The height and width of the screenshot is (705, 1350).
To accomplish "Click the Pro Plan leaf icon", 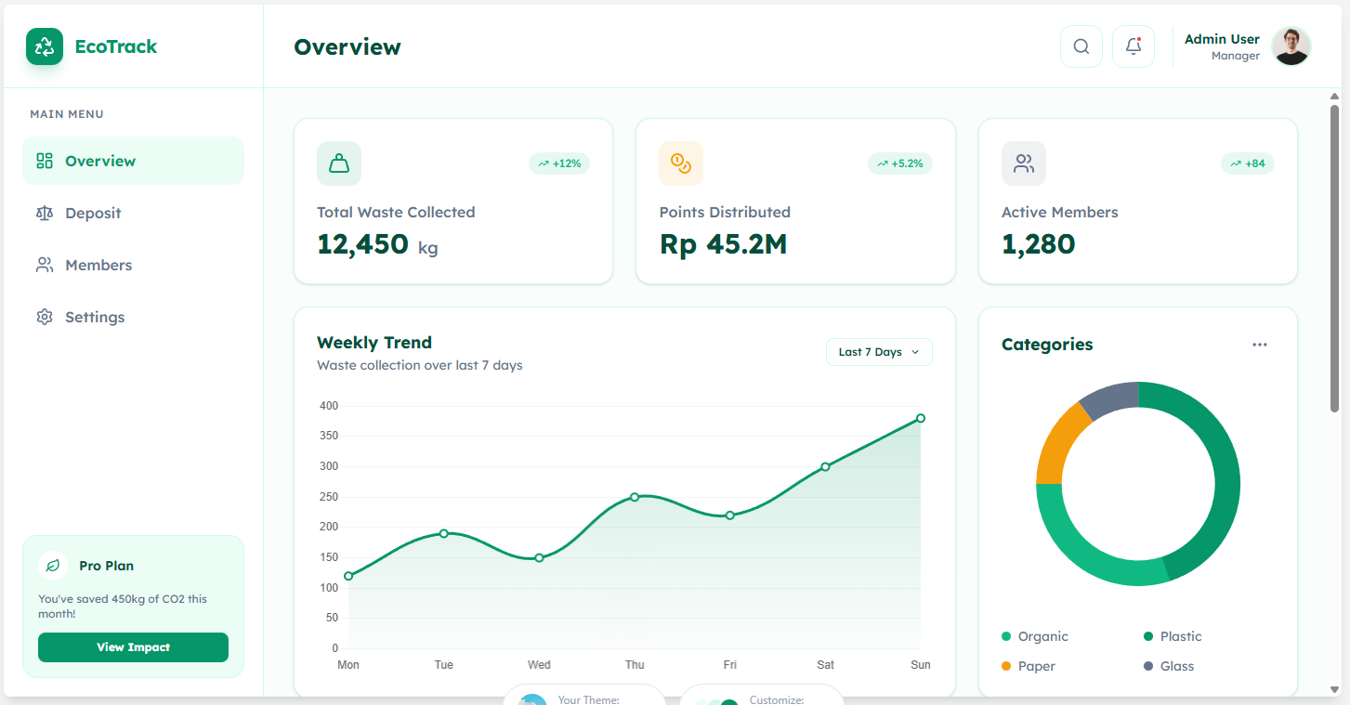I will tap(53, 566).
